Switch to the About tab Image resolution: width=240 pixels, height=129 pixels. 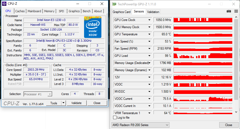pyautogui.click(x=98, y=11)
